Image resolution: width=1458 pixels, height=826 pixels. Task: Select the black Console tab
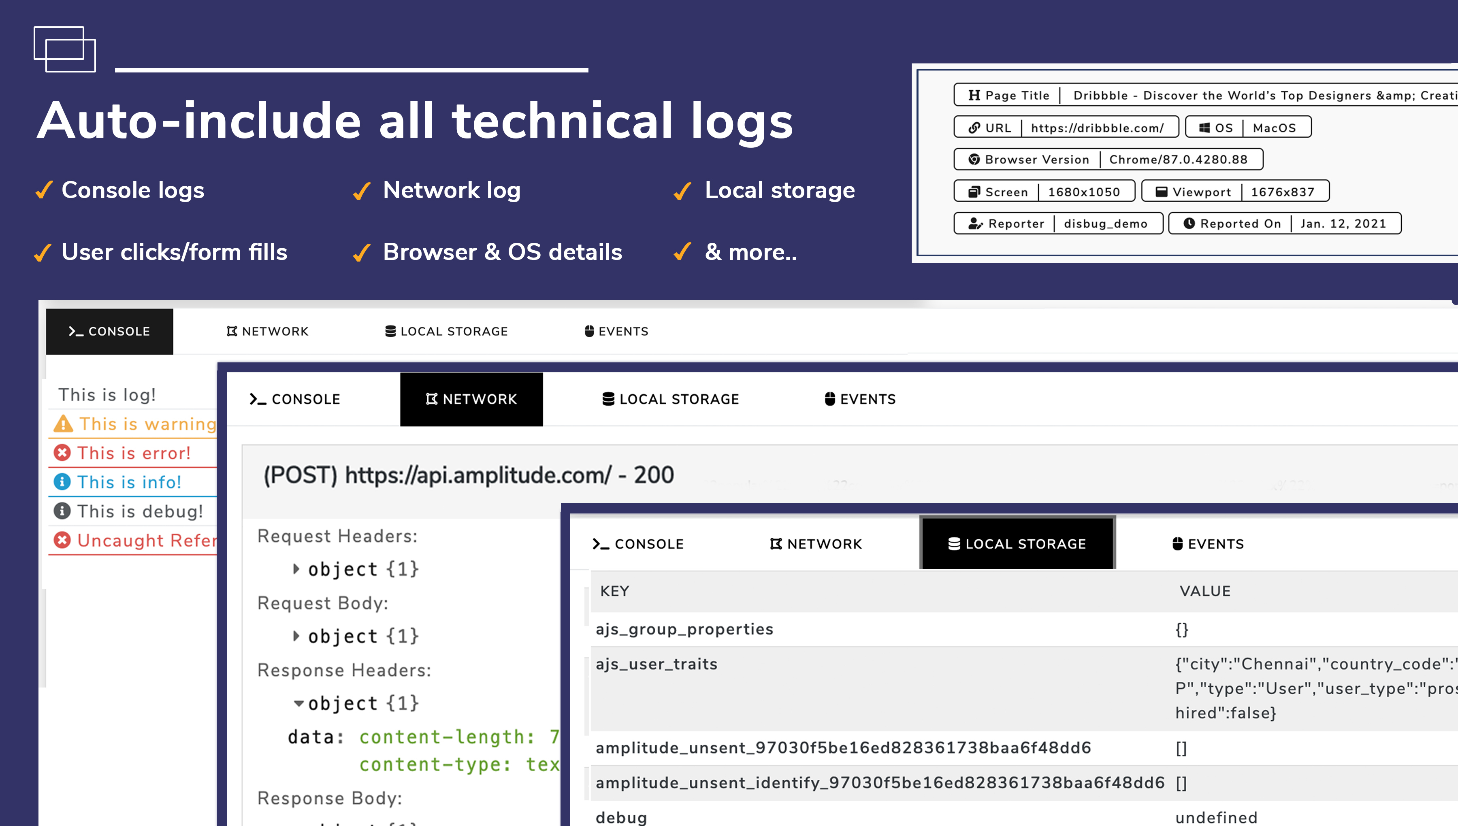pyautogui.click(x=109, y=331)
